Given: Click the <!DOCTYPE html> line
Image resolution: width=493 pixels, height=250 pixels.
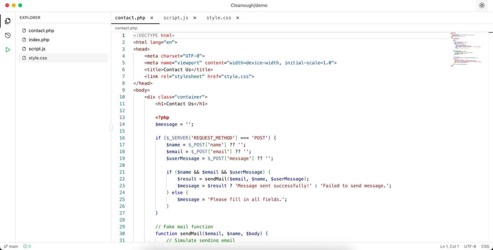Looking at the screenshot, I should coord(154,36).
